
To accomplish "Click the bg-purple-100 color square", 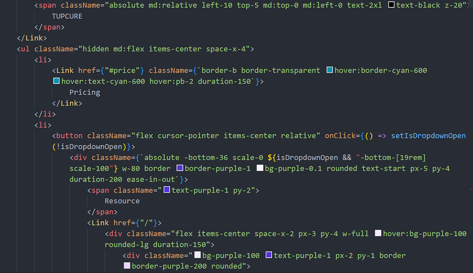I will coord(197,255).
